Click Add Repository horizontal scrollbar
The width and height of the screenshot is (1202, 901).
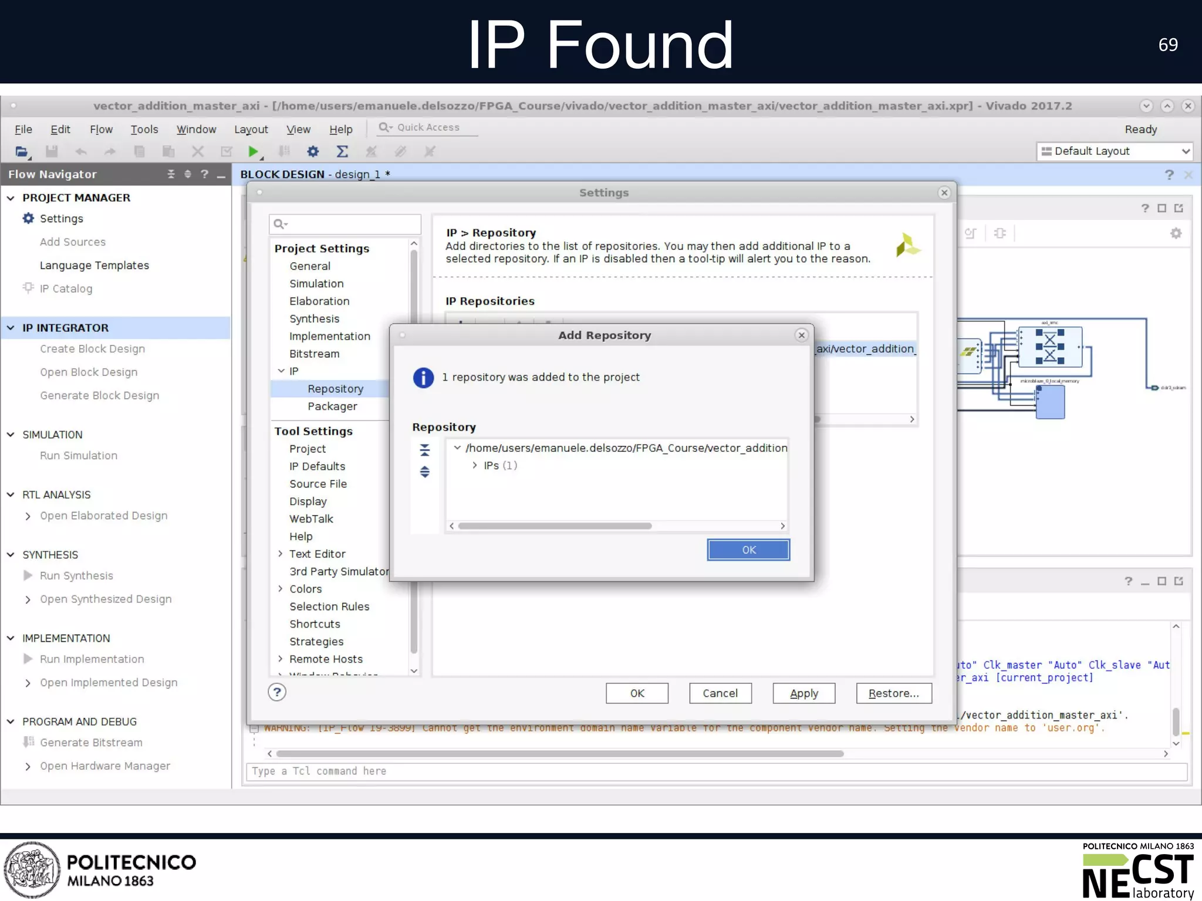[x=555, y=526]
